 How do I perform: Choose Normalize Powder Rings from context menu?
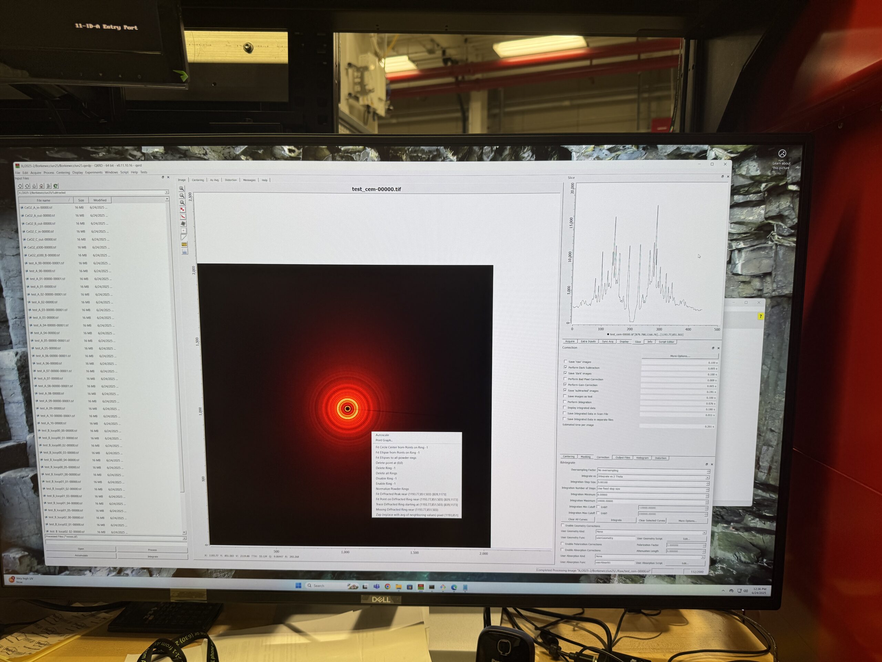(392, 489)
